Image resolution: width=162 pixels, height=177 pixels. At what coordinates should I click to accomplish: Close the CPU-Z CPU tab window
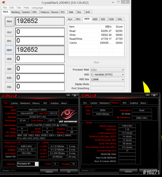(75, 95)
